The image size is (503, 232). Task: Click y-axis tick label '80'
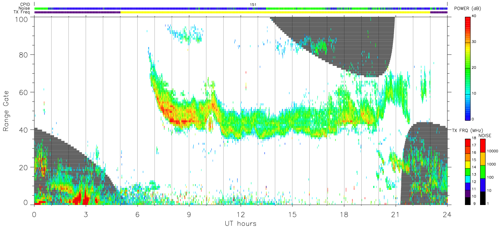[24, 55]
